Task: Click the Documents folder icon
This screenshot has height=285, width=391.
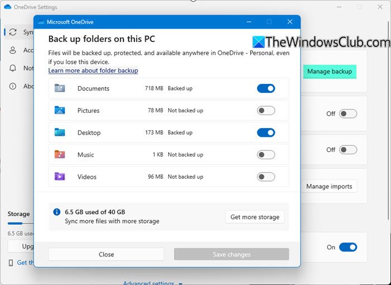Action: [x=60, y=88]
